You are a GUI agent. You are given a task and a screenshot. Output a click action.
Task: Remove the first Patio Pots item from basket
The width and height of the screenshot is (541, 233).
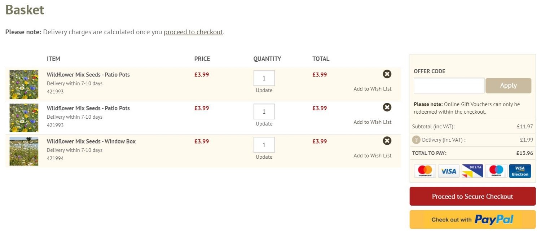tap(387, 74)
